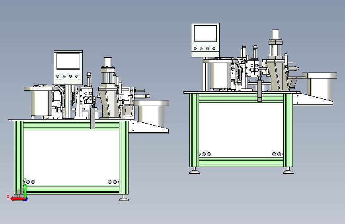Select the right machine's touchscreen display panel

pyautogui.click(x=205, y=33)
